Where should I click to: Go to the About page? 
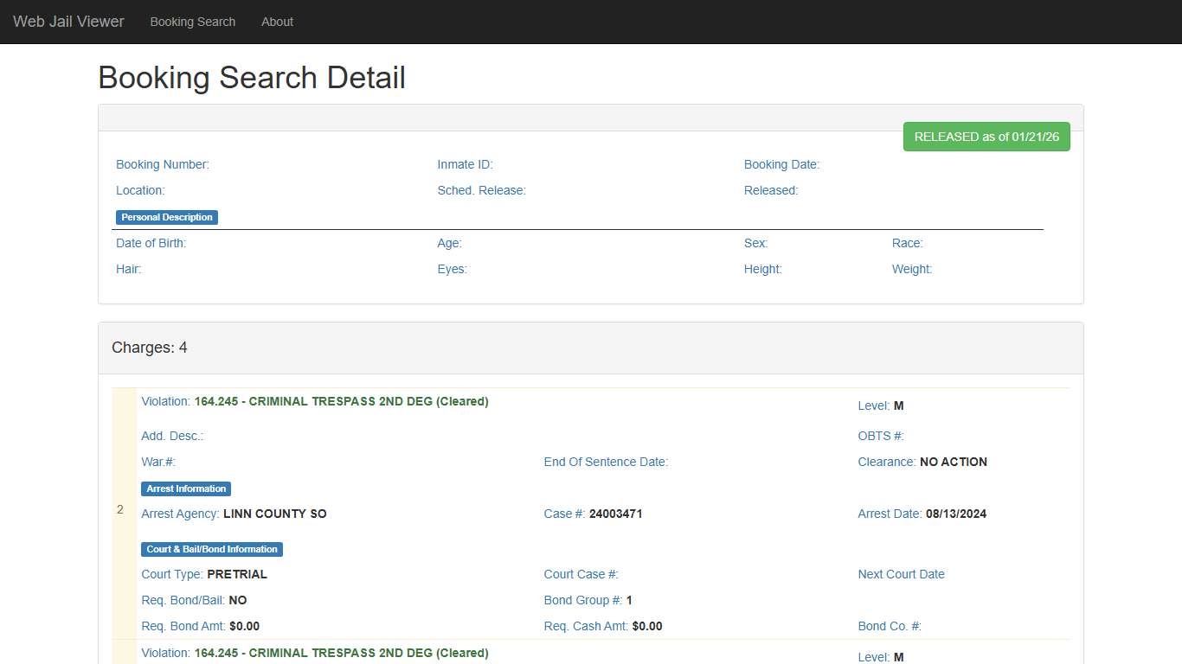277,22
